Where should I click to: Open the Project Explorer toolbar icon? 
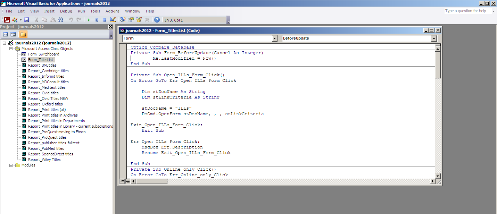123,20
